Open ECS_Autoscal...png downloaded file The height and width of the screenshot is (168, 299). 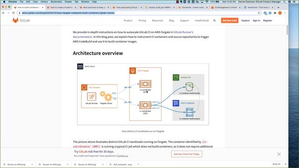point(122,164)
